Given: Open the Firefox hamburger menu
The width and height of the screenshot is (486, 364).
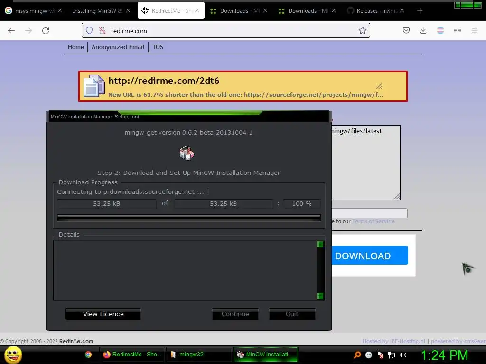Looking at the screenshot, I should [x=475, y=30].
